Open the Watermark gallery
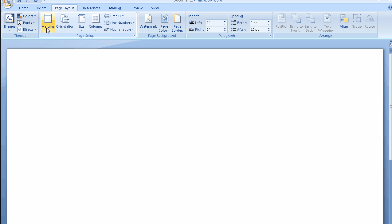Screen dimensions: 392x224 pyautogui.click(x=148, y=22)
